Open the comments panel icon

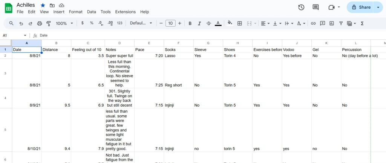pos(316,8)
